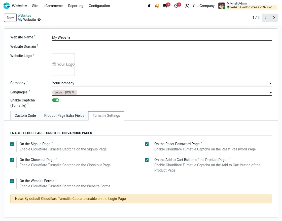The width and height of the screenshot is (282, 221).
Task: Open gear actions menu beside My Website
Action: point(39,20)
